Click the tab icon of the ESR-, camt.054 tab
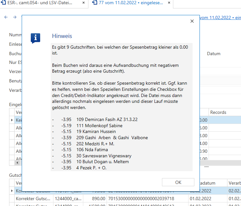Image resolution: width=241 pixels, height=206 pixels. tap(3, 3)
